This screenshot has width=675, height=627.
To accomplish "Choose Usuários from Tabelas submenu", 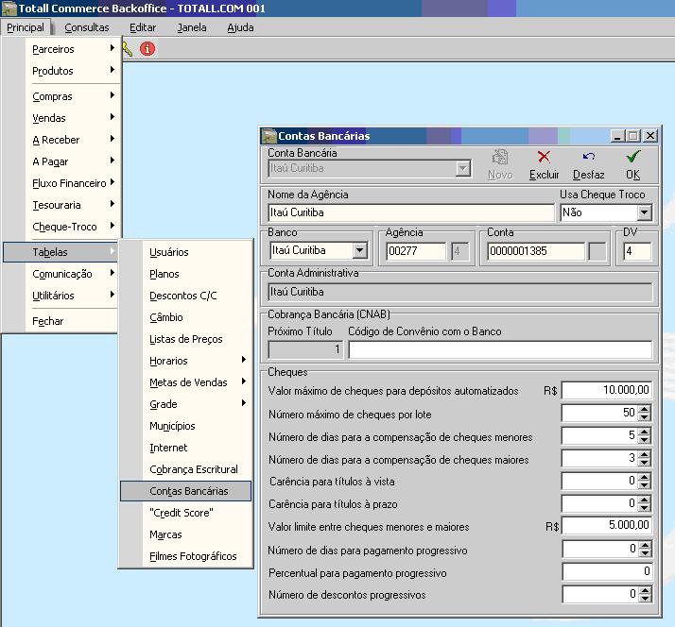I will (169, 252).
